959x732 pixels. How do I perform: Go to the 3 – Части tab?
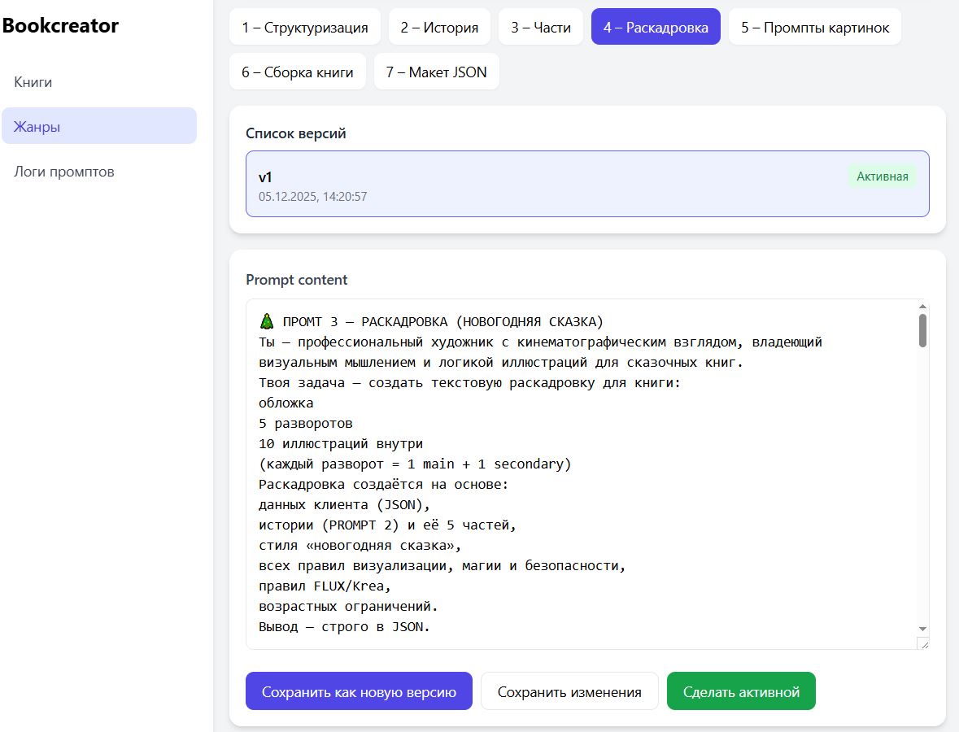541,27
